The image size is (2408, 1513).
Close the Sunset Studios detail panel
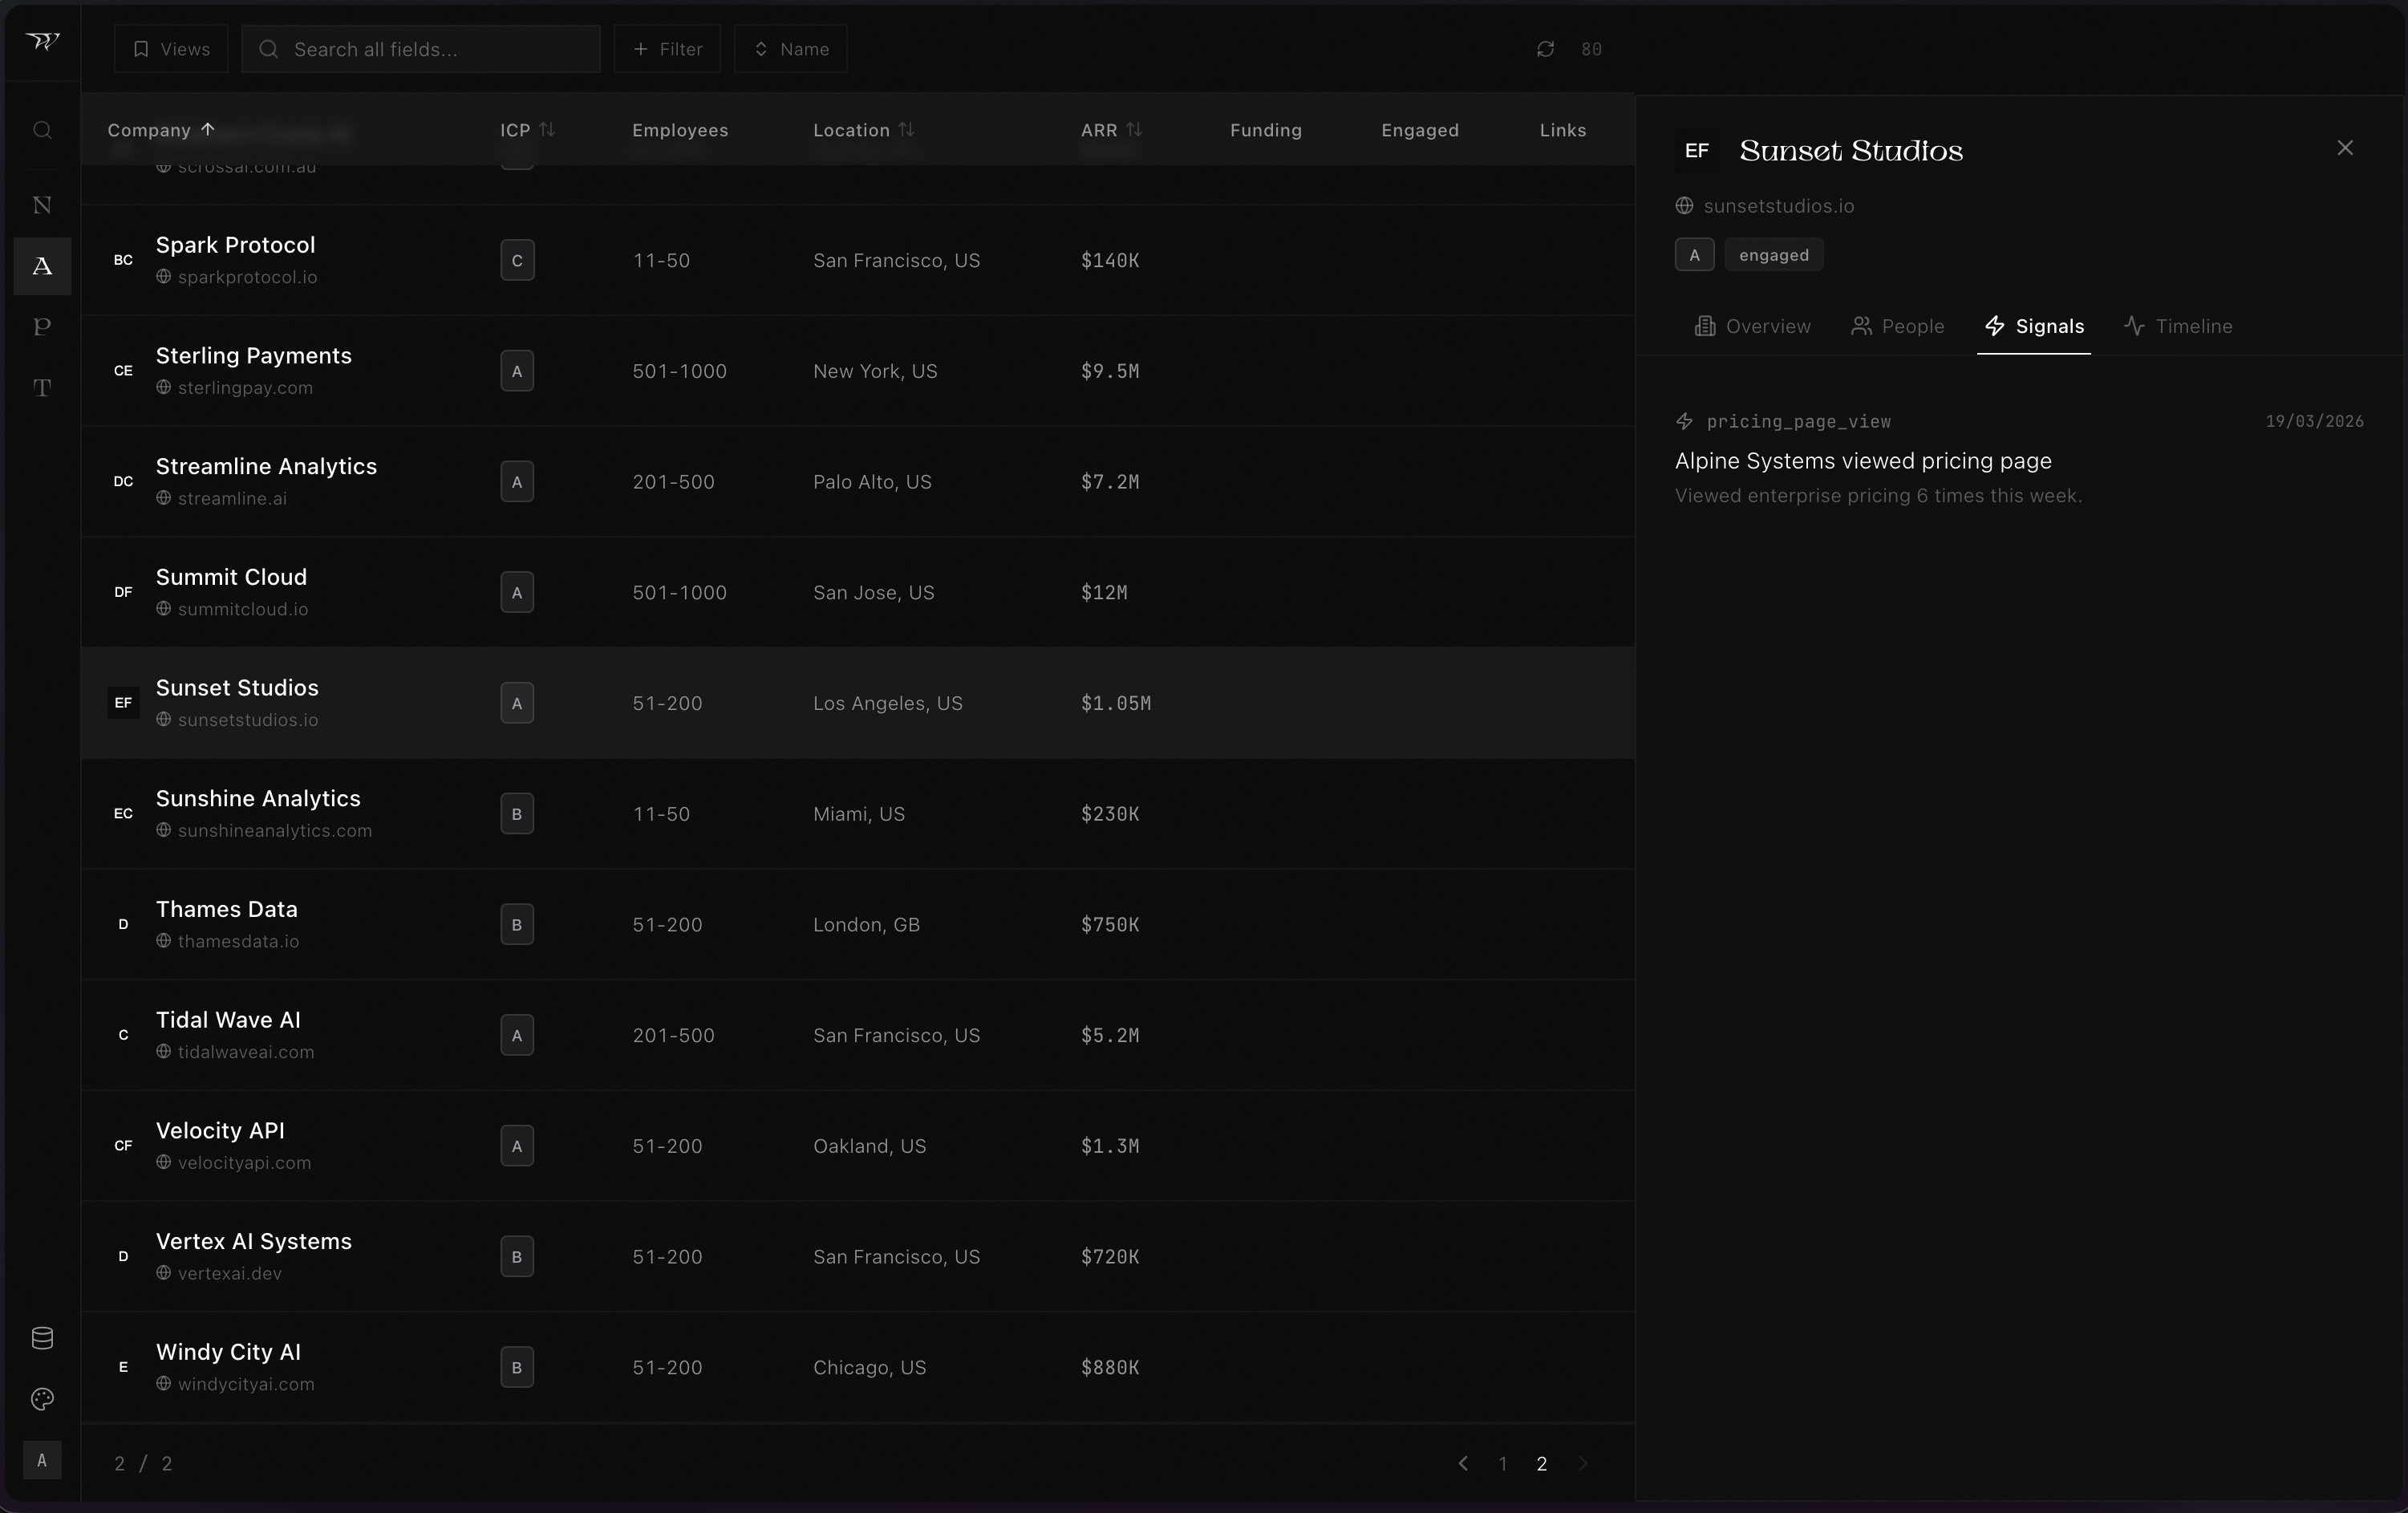(2344, 148)
